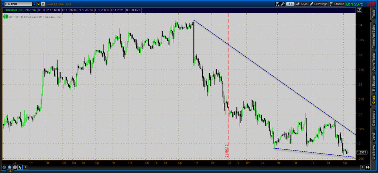Open chart settings wrench icon
Screen dimensions: 378x173
282,4
